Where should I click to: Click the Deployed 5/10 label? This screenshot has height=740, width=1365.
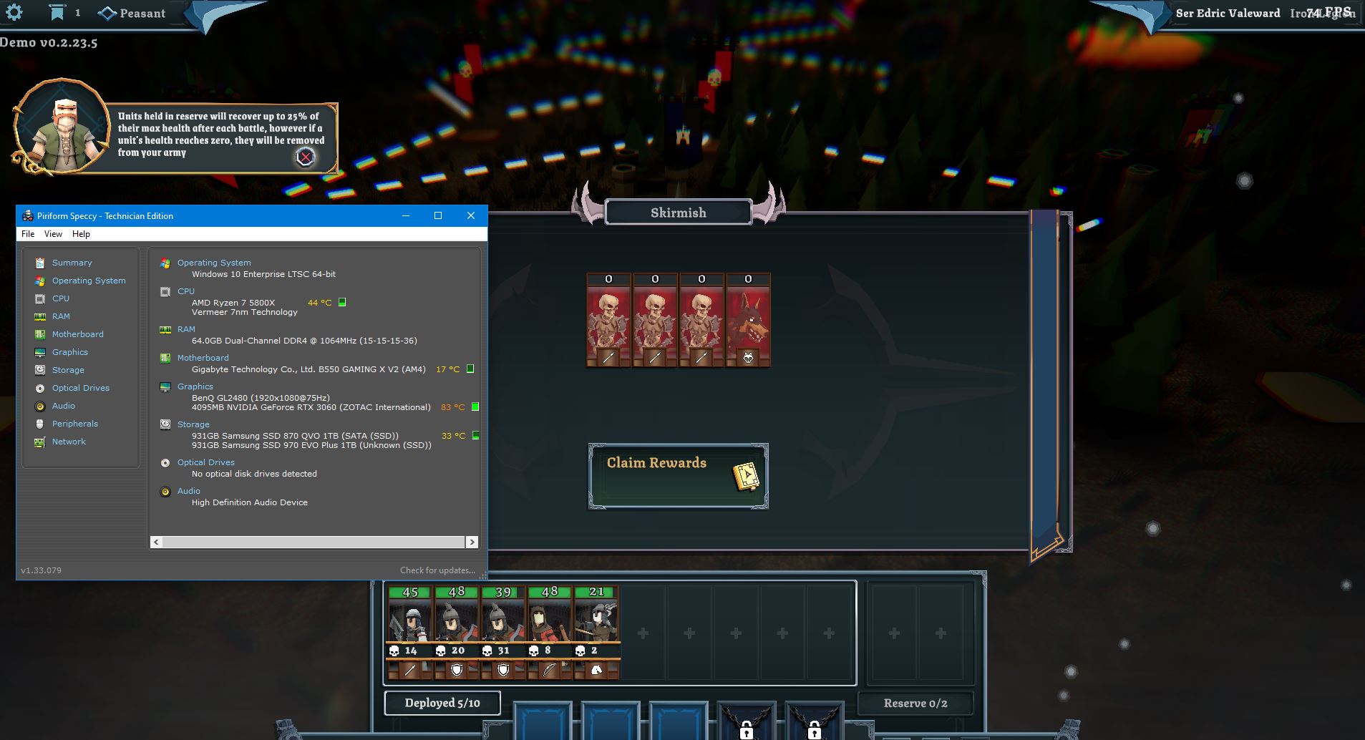coord(442,703)
